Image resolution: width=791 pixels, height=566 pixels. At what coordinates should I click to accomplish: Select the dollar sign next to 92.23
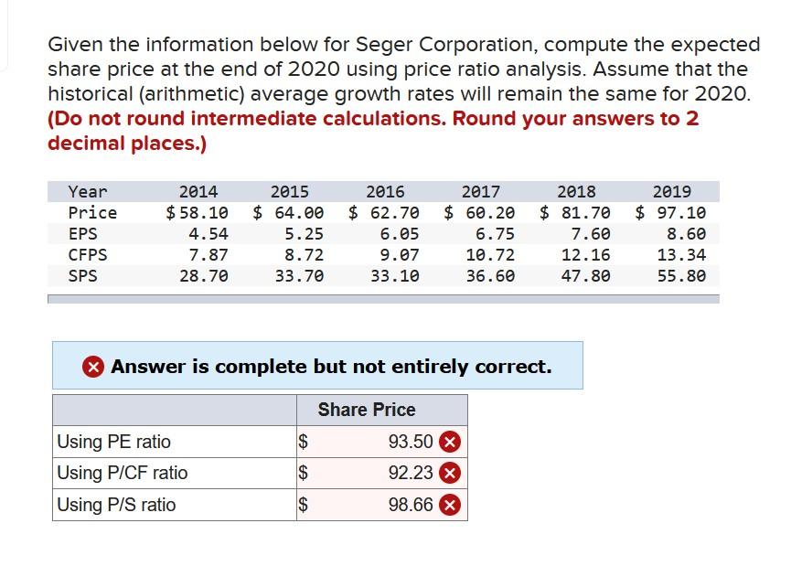tap(302, 473)
